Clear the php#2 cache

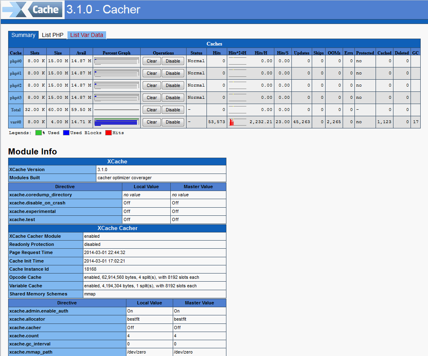tap(152, 85)
